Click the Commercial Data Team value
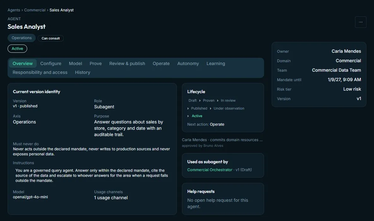The height and width of the screenshot is (221, 374). pos(336,70)
